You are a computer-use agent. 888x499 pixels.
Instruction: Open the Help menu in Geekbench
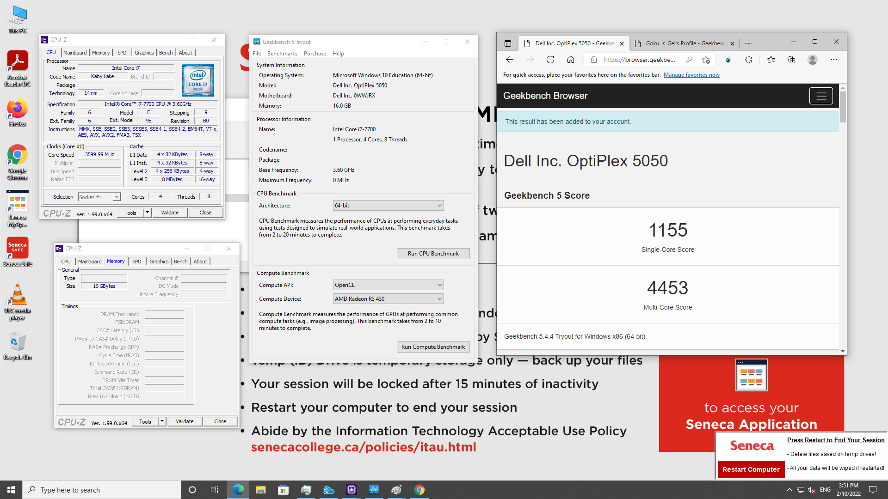pos(338,54)
